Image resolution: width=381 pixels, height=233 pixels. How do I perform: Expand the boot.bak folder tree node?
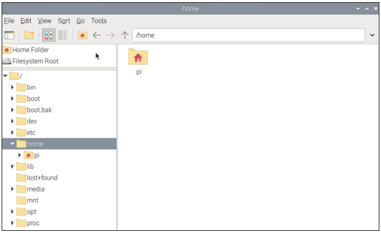click(x=12, y=110)
